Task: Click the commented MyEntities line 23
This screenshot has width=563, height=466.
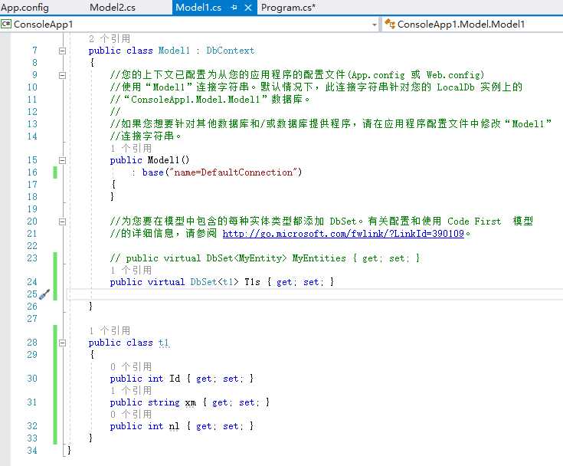Action: tap(265, 258)
